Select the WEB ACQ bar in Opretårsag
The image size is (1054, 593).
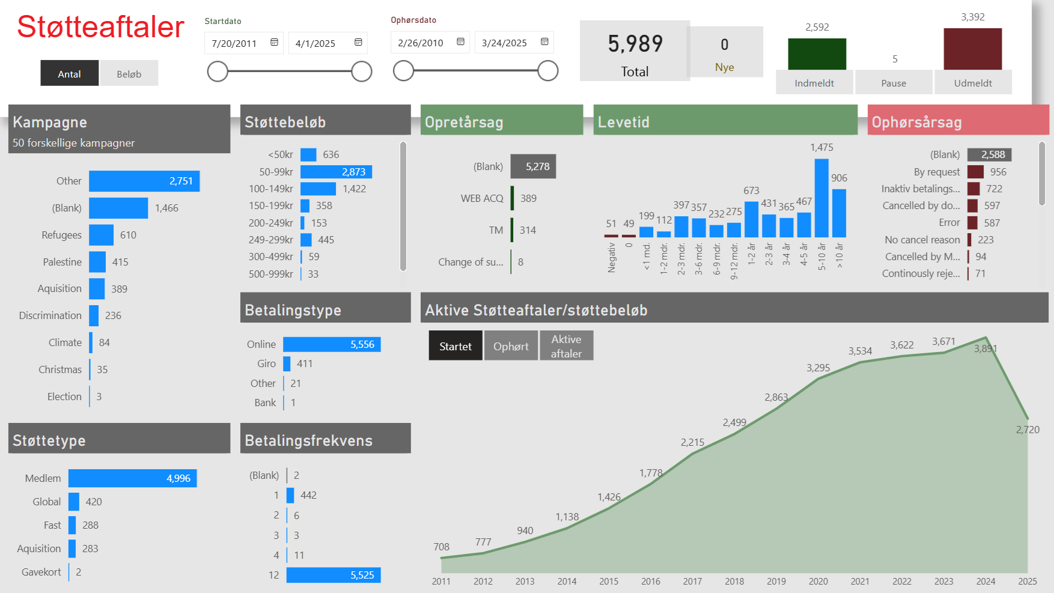tap(512, 198)
